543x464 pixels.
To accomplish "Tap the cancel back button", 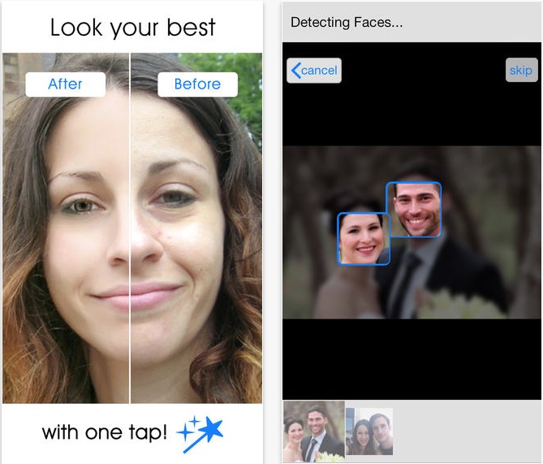I will (314, 71).
